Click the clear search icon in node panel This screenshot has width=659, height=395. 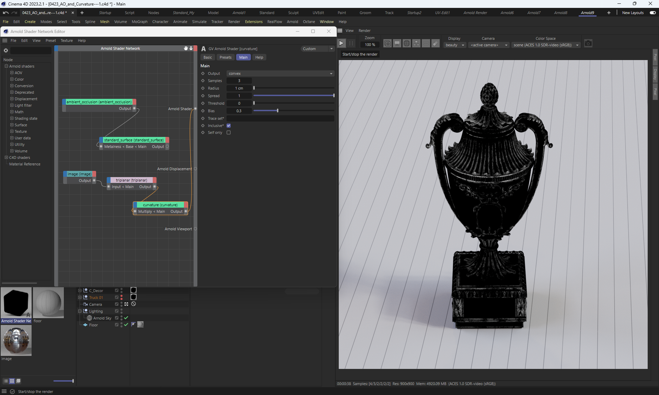pyautogui.click(x=6, y=50)
